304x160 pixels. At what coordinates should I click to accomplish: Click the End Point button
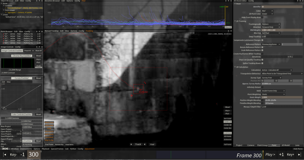[49, 145]
